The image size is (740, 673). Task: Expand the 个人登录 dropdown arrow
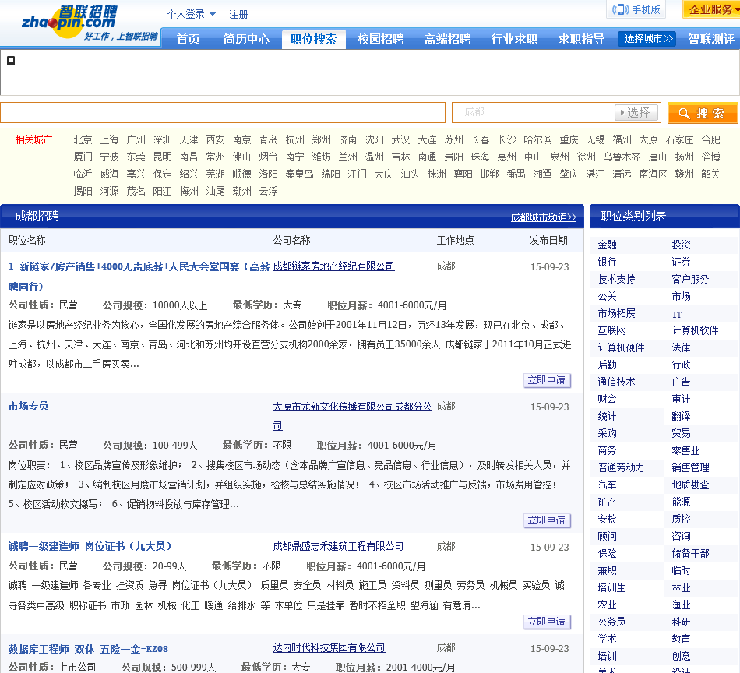pos(213,14)
